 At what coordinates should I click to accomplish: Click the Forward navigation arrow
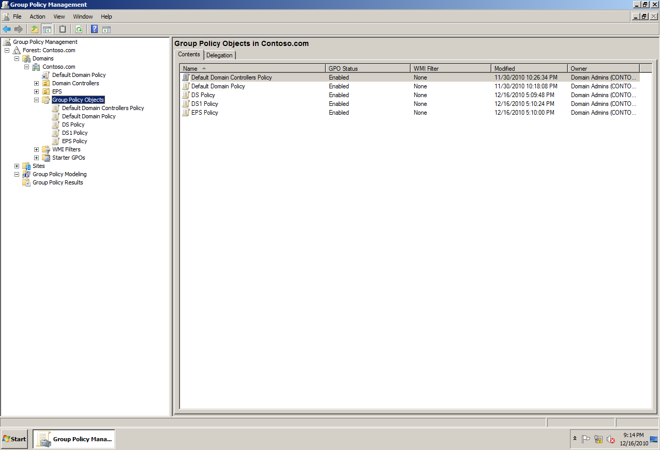tap(18, 29)
